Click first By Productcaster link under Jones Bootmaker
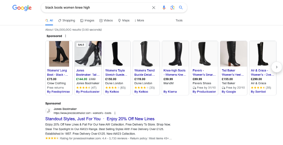 point(88,92)
